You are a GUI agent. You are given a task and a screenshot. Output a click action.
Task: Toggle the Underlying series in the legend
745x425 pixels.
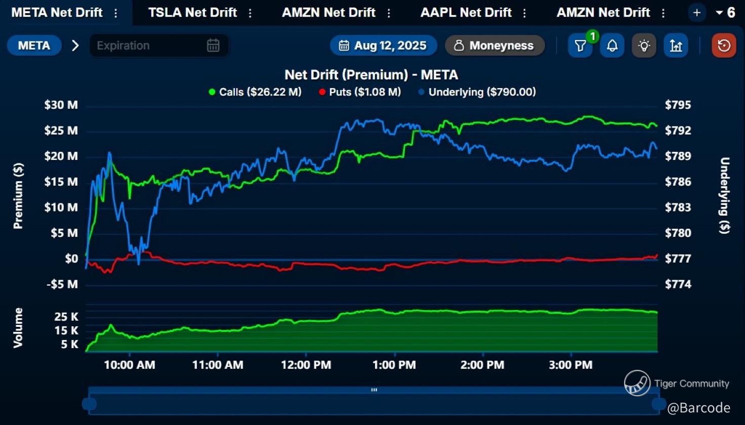[x=477, y=92]
